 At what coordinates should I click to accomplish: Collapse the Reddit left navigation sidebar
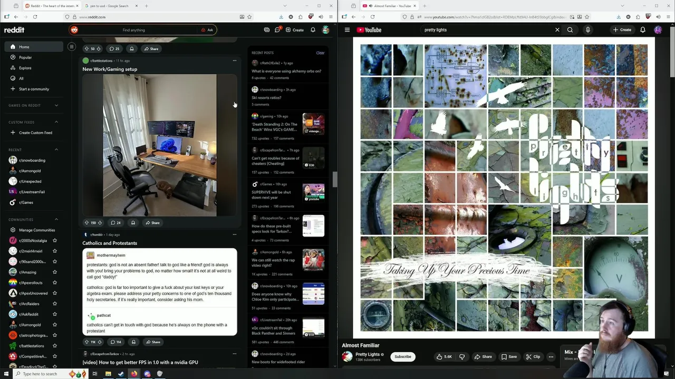click(x=72, y=47)
